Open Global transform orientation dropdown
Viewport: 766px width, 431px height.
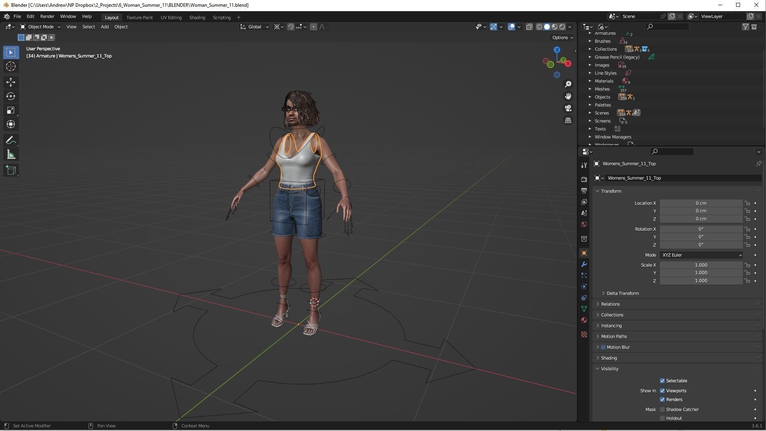(255, 27)
